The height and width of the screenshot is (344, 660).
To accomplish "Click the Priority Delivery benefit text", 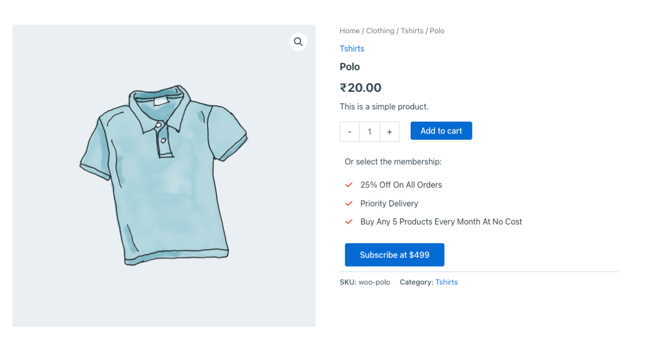I will click(389, 203).
